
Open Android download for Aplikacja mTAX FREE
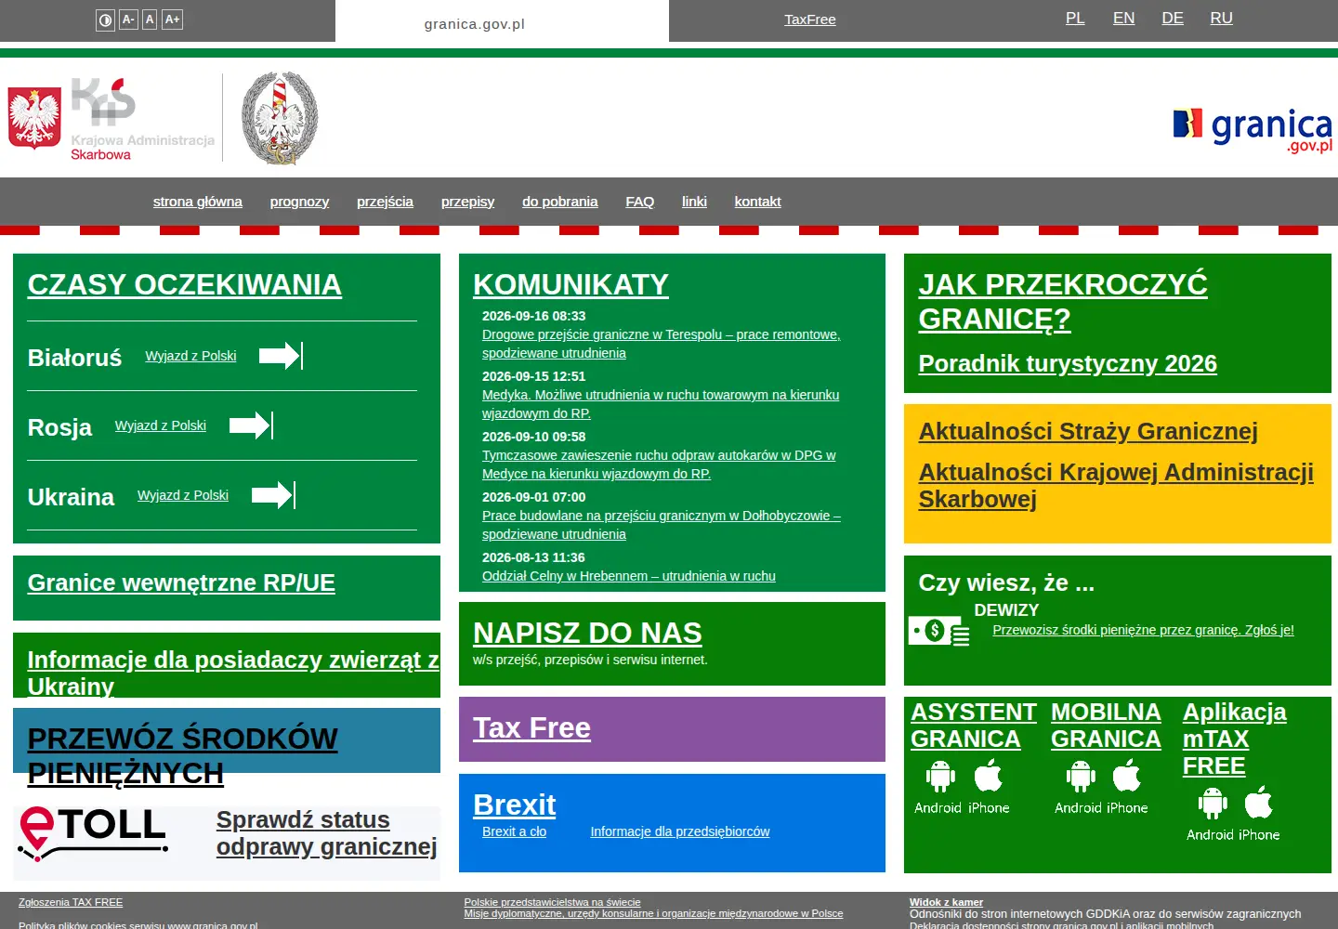[1212, 814]
